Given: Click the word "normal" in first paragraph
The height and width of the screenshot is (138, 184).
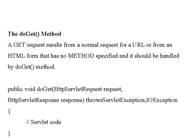Looking at the screenshot, I should pyautogui.click(x=90, y=45).
